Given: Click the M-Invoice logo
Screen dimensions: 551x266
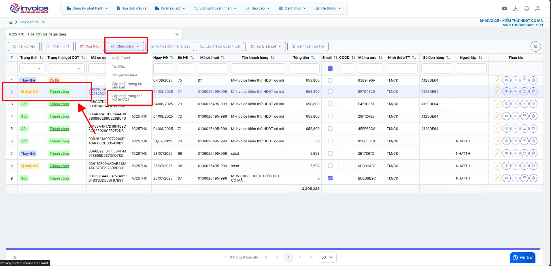Looking at the screenshot, I should [29, 8].
